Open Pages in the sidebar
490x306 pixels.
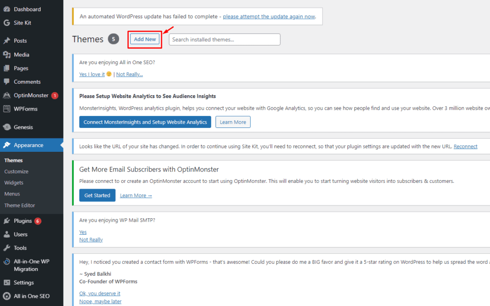click(x=21, y=68)
